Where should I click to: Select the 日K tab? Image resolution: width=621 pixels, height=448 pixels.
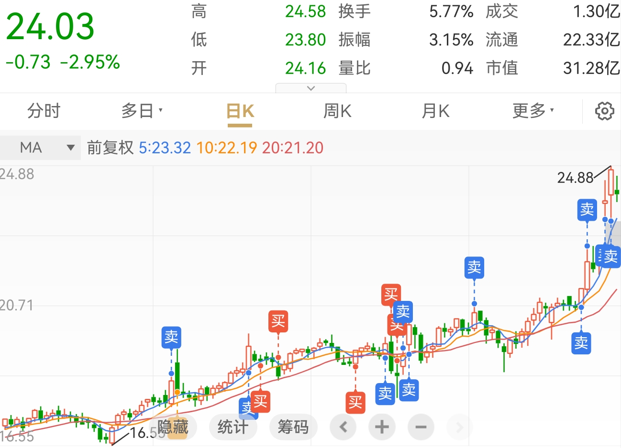click(240, 112)
